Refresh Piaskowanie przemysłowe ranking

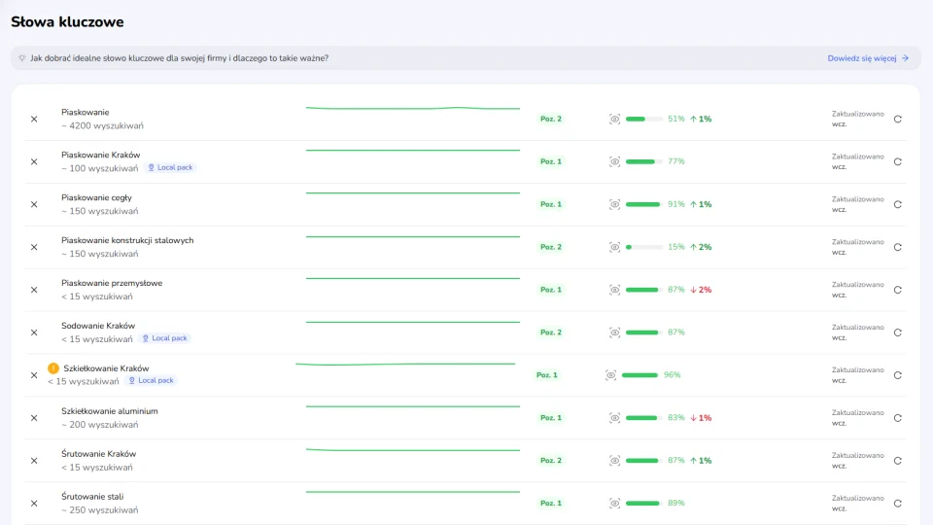(898, 290)
